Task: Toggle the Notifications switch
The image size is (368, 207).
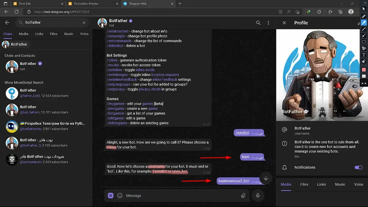Action: [x=359, y=167]
